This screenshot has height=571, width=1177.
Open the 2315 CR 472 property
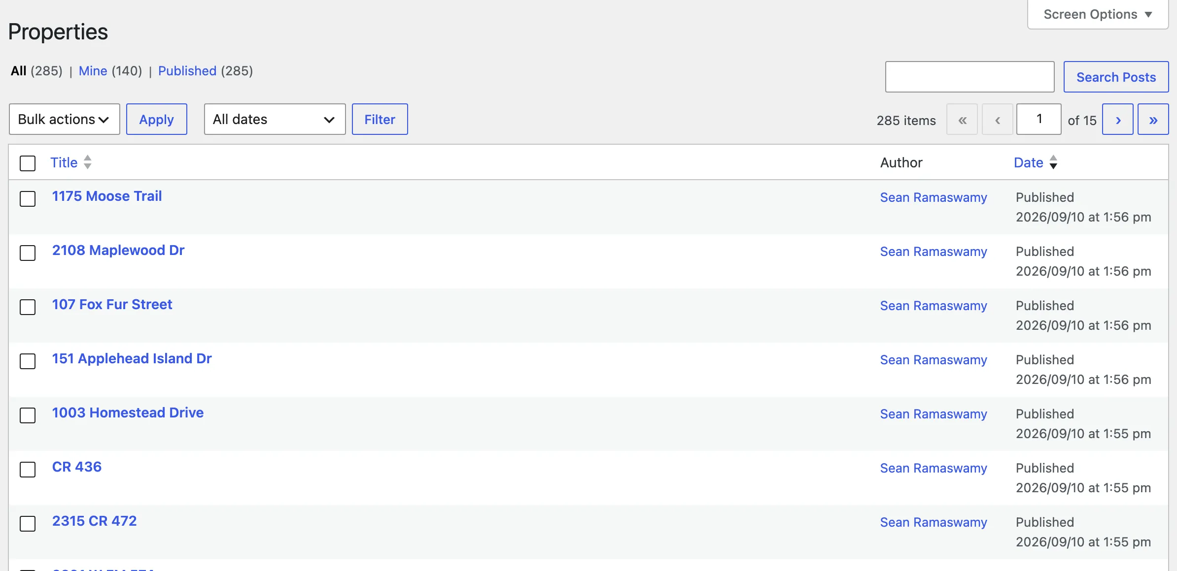(95, 521)
